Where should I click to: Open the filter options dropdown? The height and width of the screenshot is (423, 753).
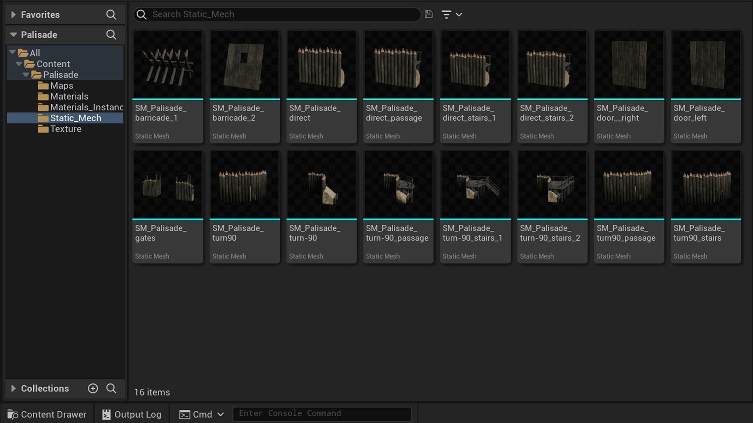[x=451, y=14]
